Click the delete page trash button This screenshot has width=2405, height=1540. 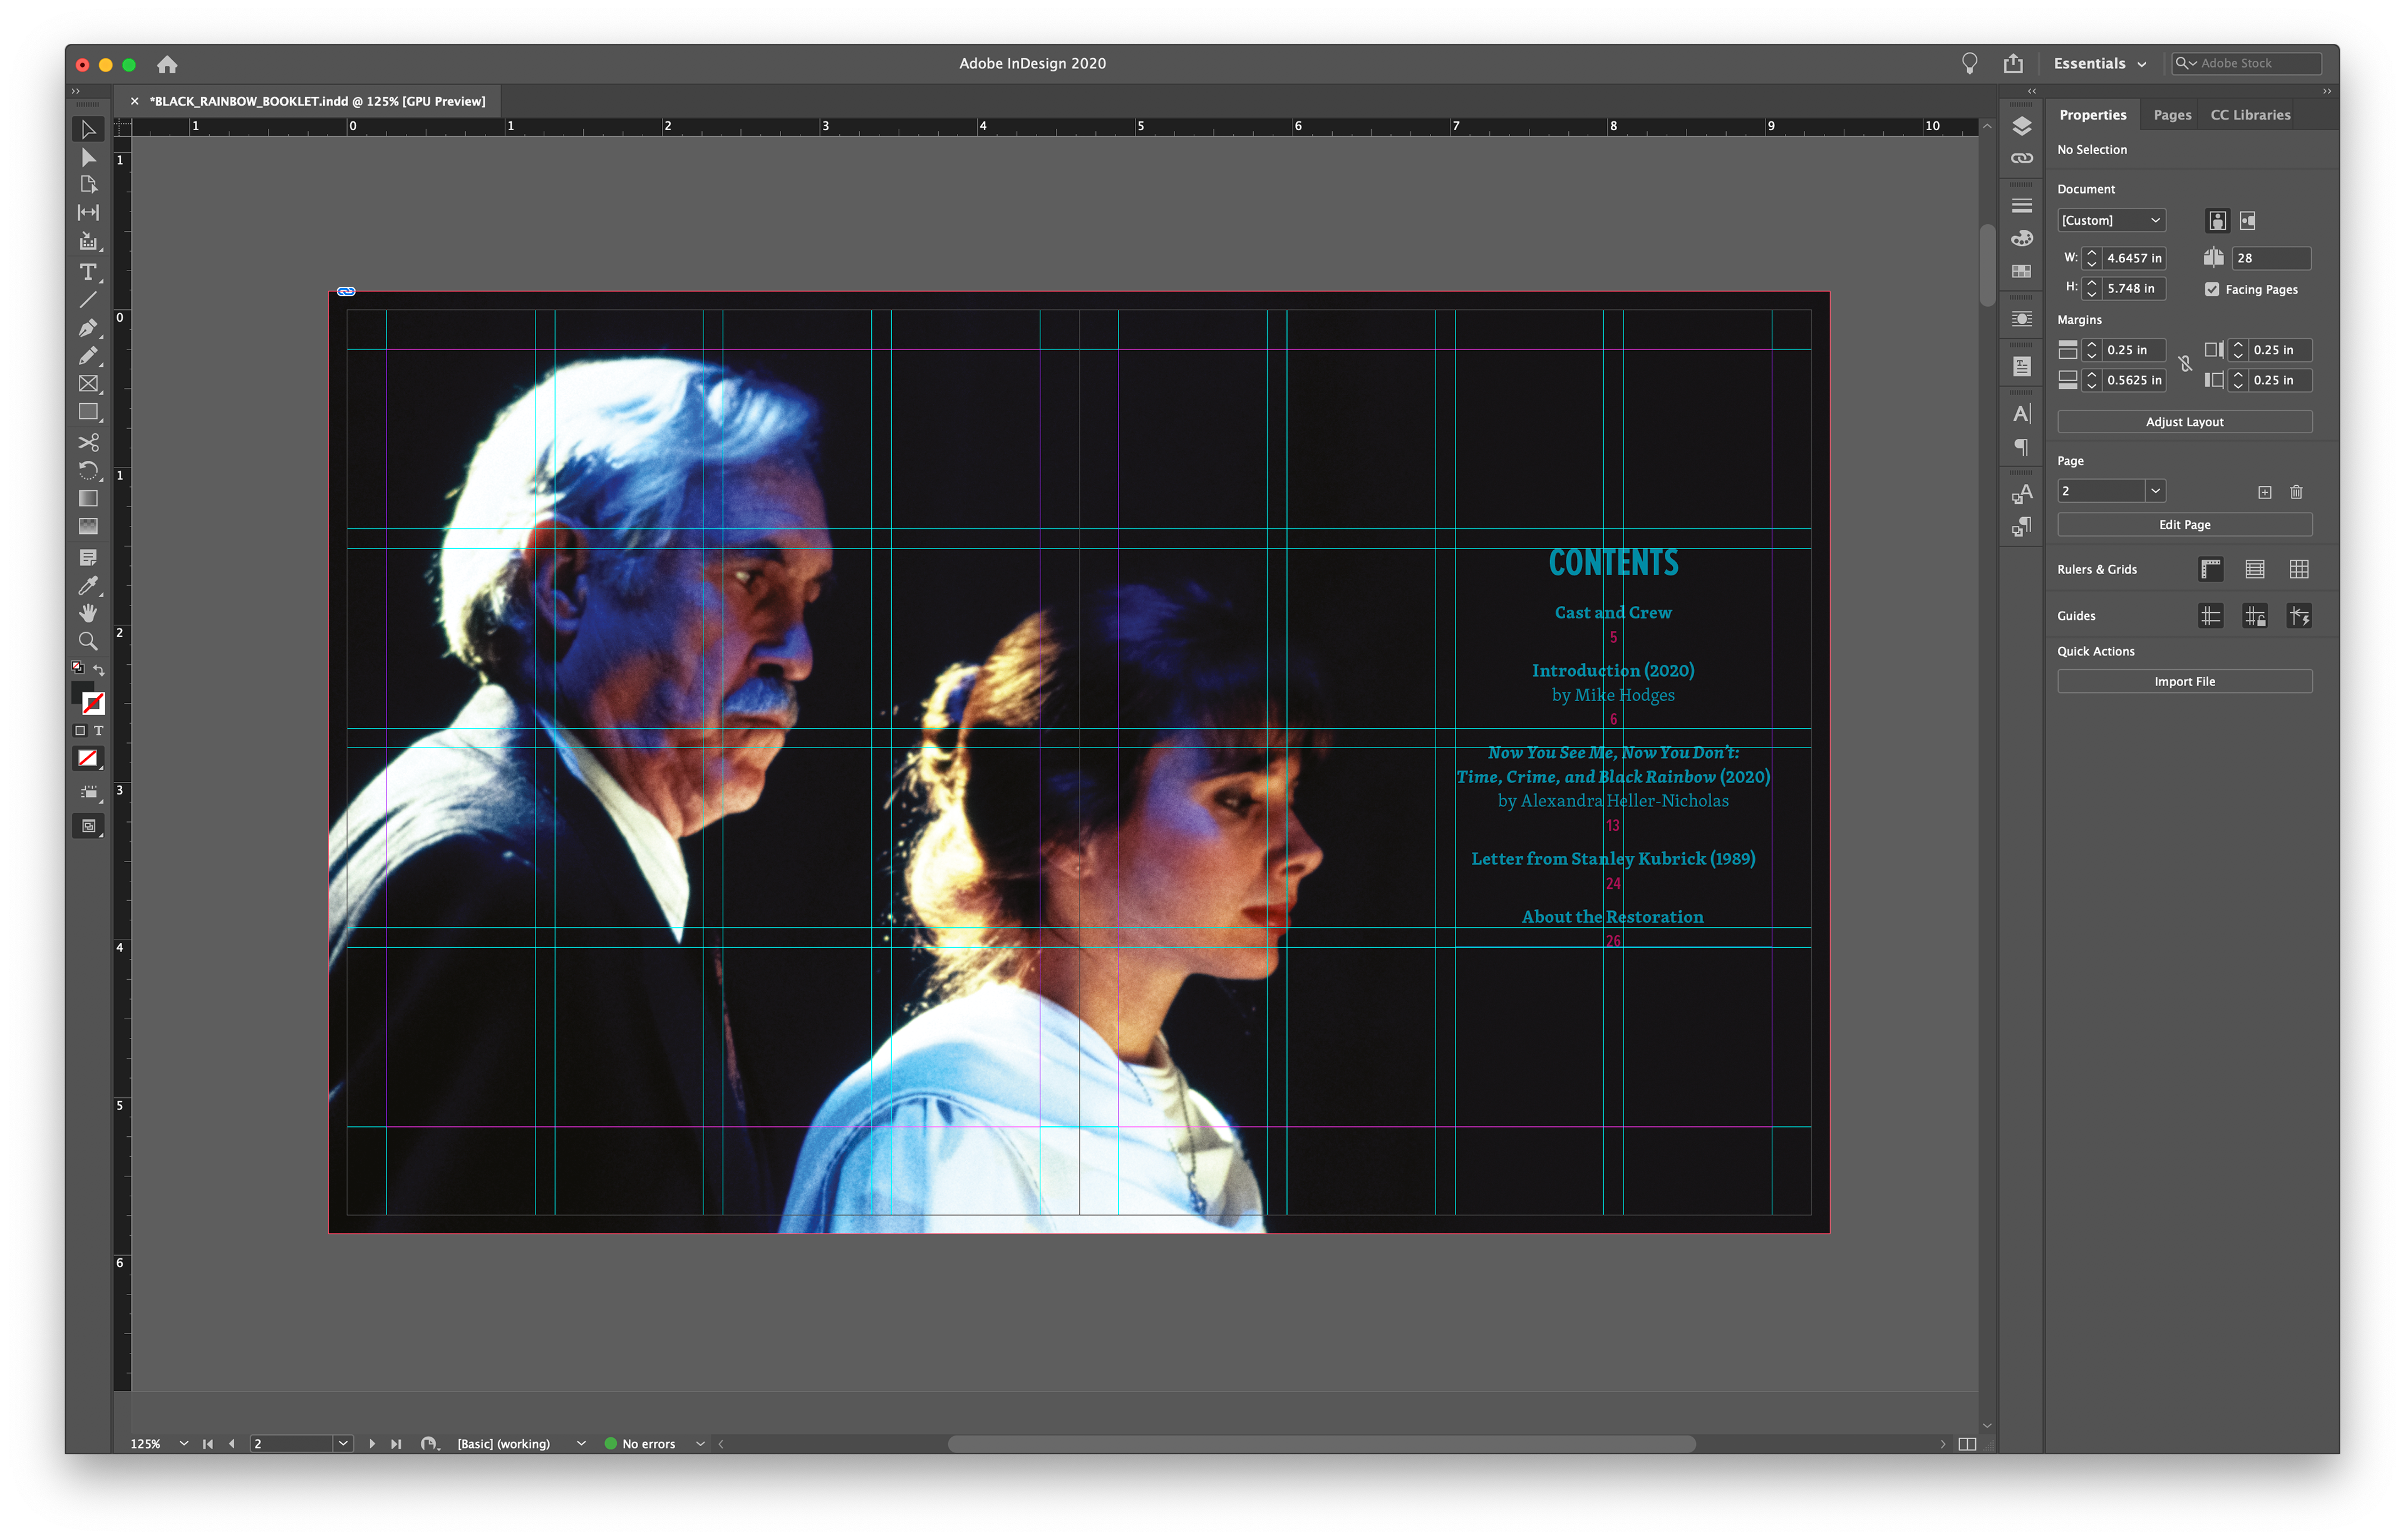point(2296,492)
